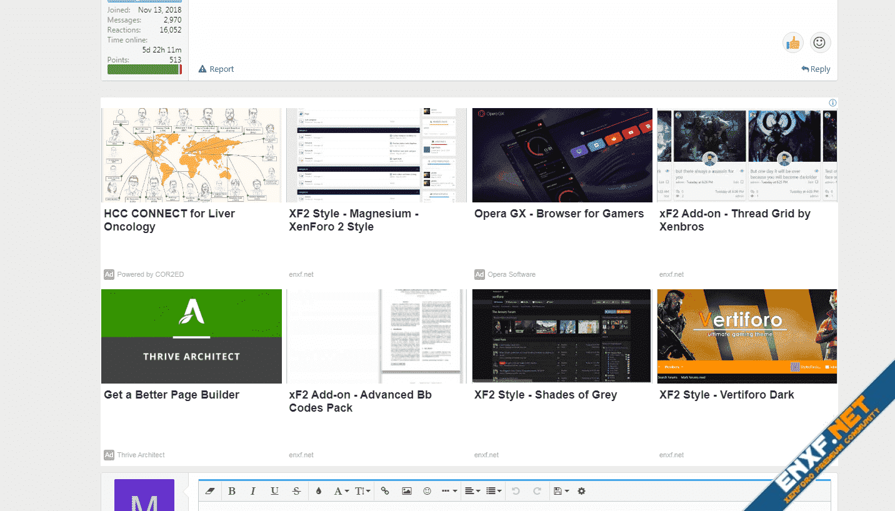
Task: Toggle bold formatting in the editor
Action: click(232, 491)
